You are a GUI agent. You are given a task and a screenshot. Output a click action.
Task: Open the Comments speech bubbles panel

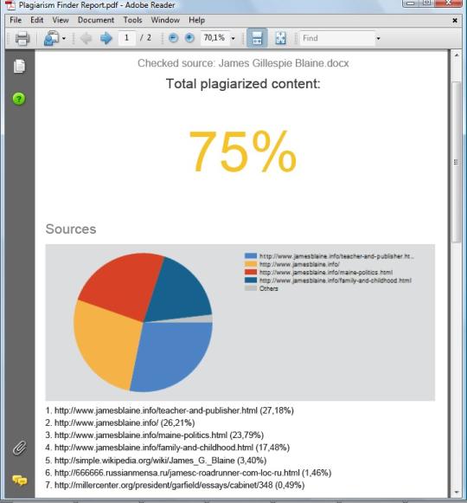tap(20, 480)
